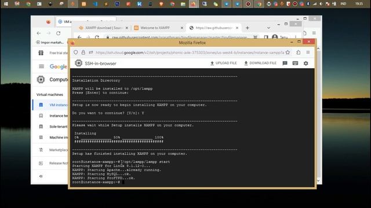Click scroll-up arrow on Cloud Console scrollbar
371x208 pixels.
[318, 49]
